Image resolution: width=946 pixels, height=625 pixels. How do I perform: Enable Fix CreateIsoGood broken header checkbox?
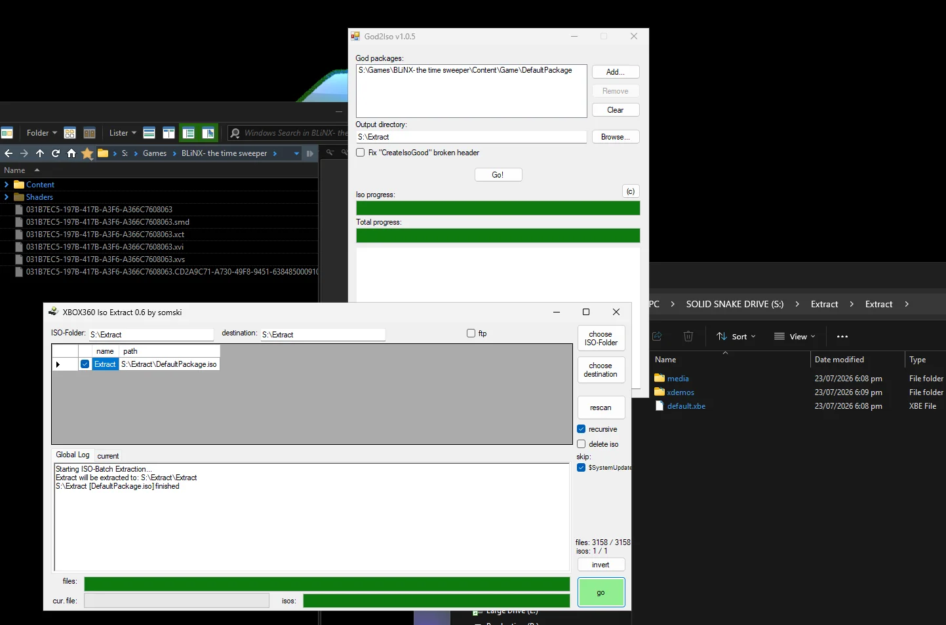[x=360, y=153]
